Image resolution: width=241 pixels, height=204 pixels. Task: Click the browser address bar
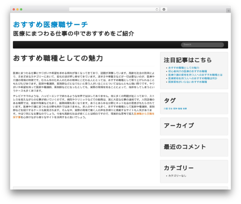[114, 10]
